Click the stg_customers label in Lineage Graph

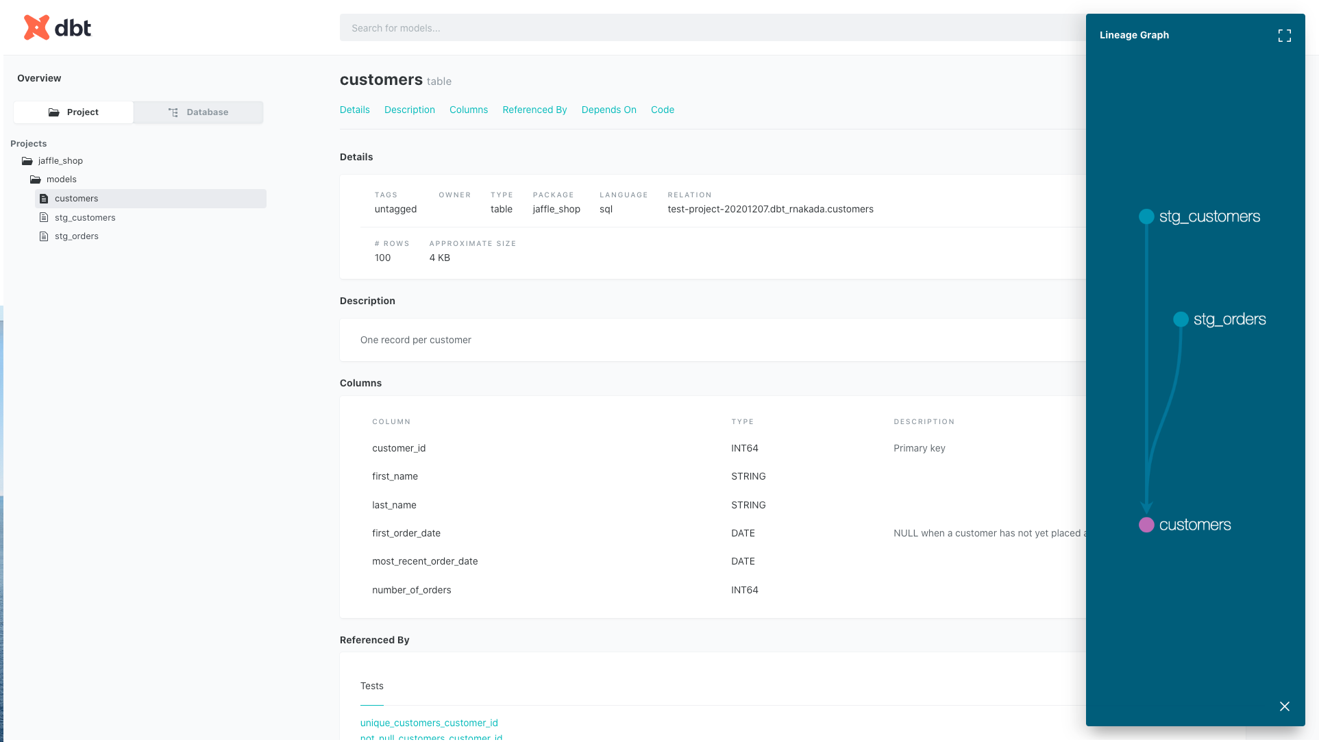pos(1209,217)
